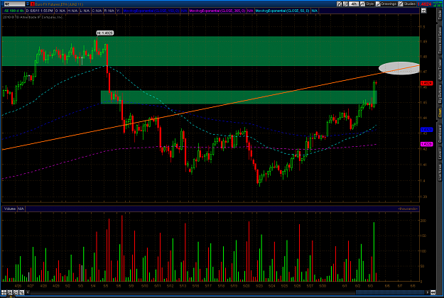Image resolution: width=444 pixels, height=298 pixels.
Task: Click the Studies flask icon
Action: click(x=401, y=4)
